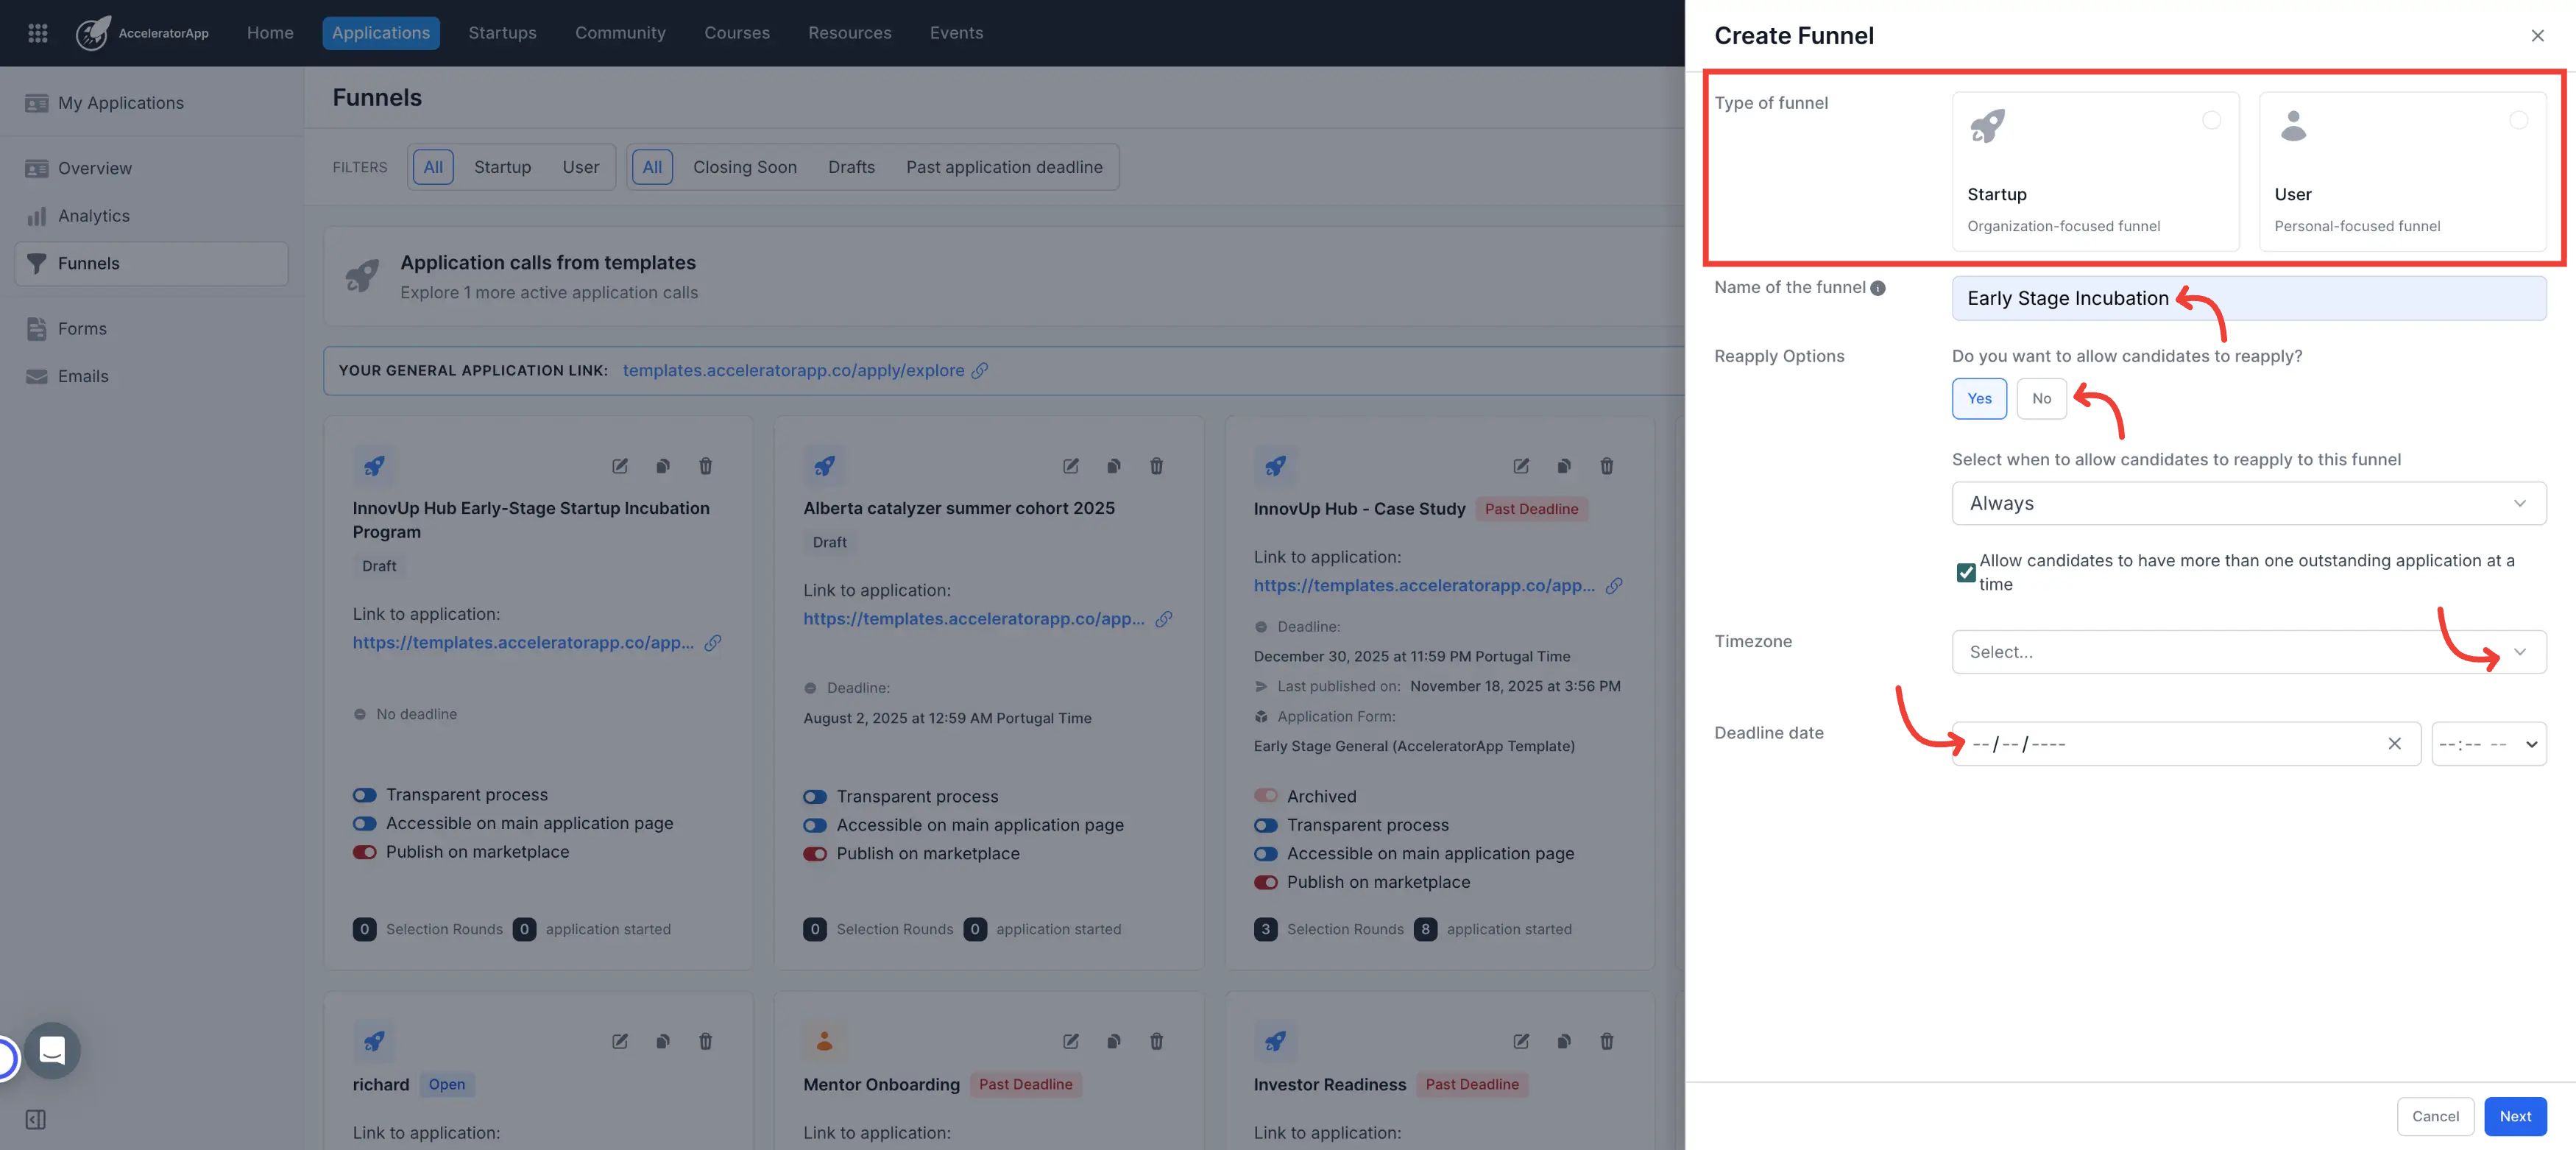Open the Startups menu in top navigation
This screenshot has width=2576, height=1150.
click(502, 33)
